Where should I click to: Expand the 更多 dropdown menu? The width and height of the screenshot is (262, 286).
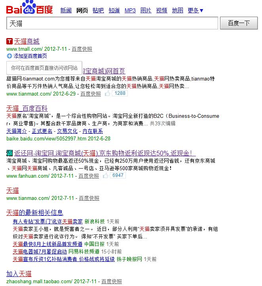tap(196, 11)
